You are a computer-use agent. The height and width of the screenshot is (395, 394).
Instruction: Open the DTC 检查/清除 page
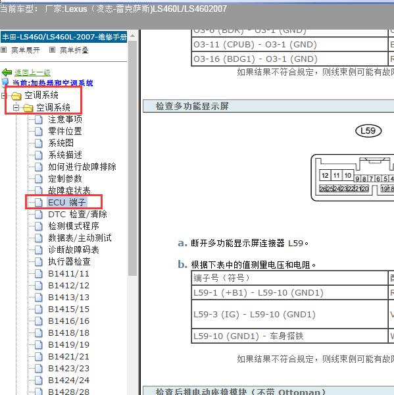pos(78,215)
